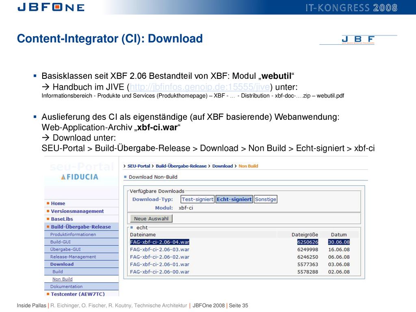Open the jbfinfos.genoip.de JIVE hyperlink
Viewport: 416px width, 312px height.
(x=200, y=87)
